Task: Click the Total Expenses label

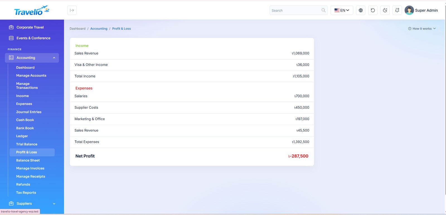Action: [87, 142]
